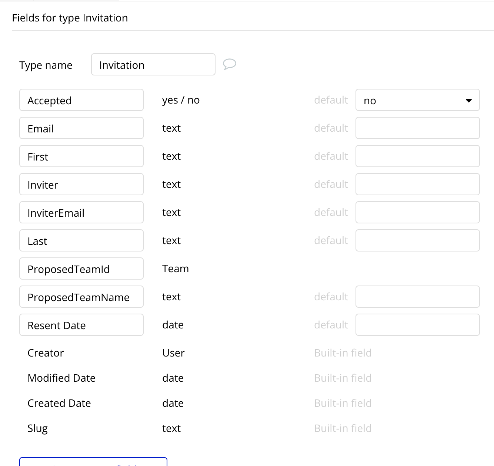This screenshot has height=466, width=494.
Task: Click the default value box for Email
Action: (417, 128)
